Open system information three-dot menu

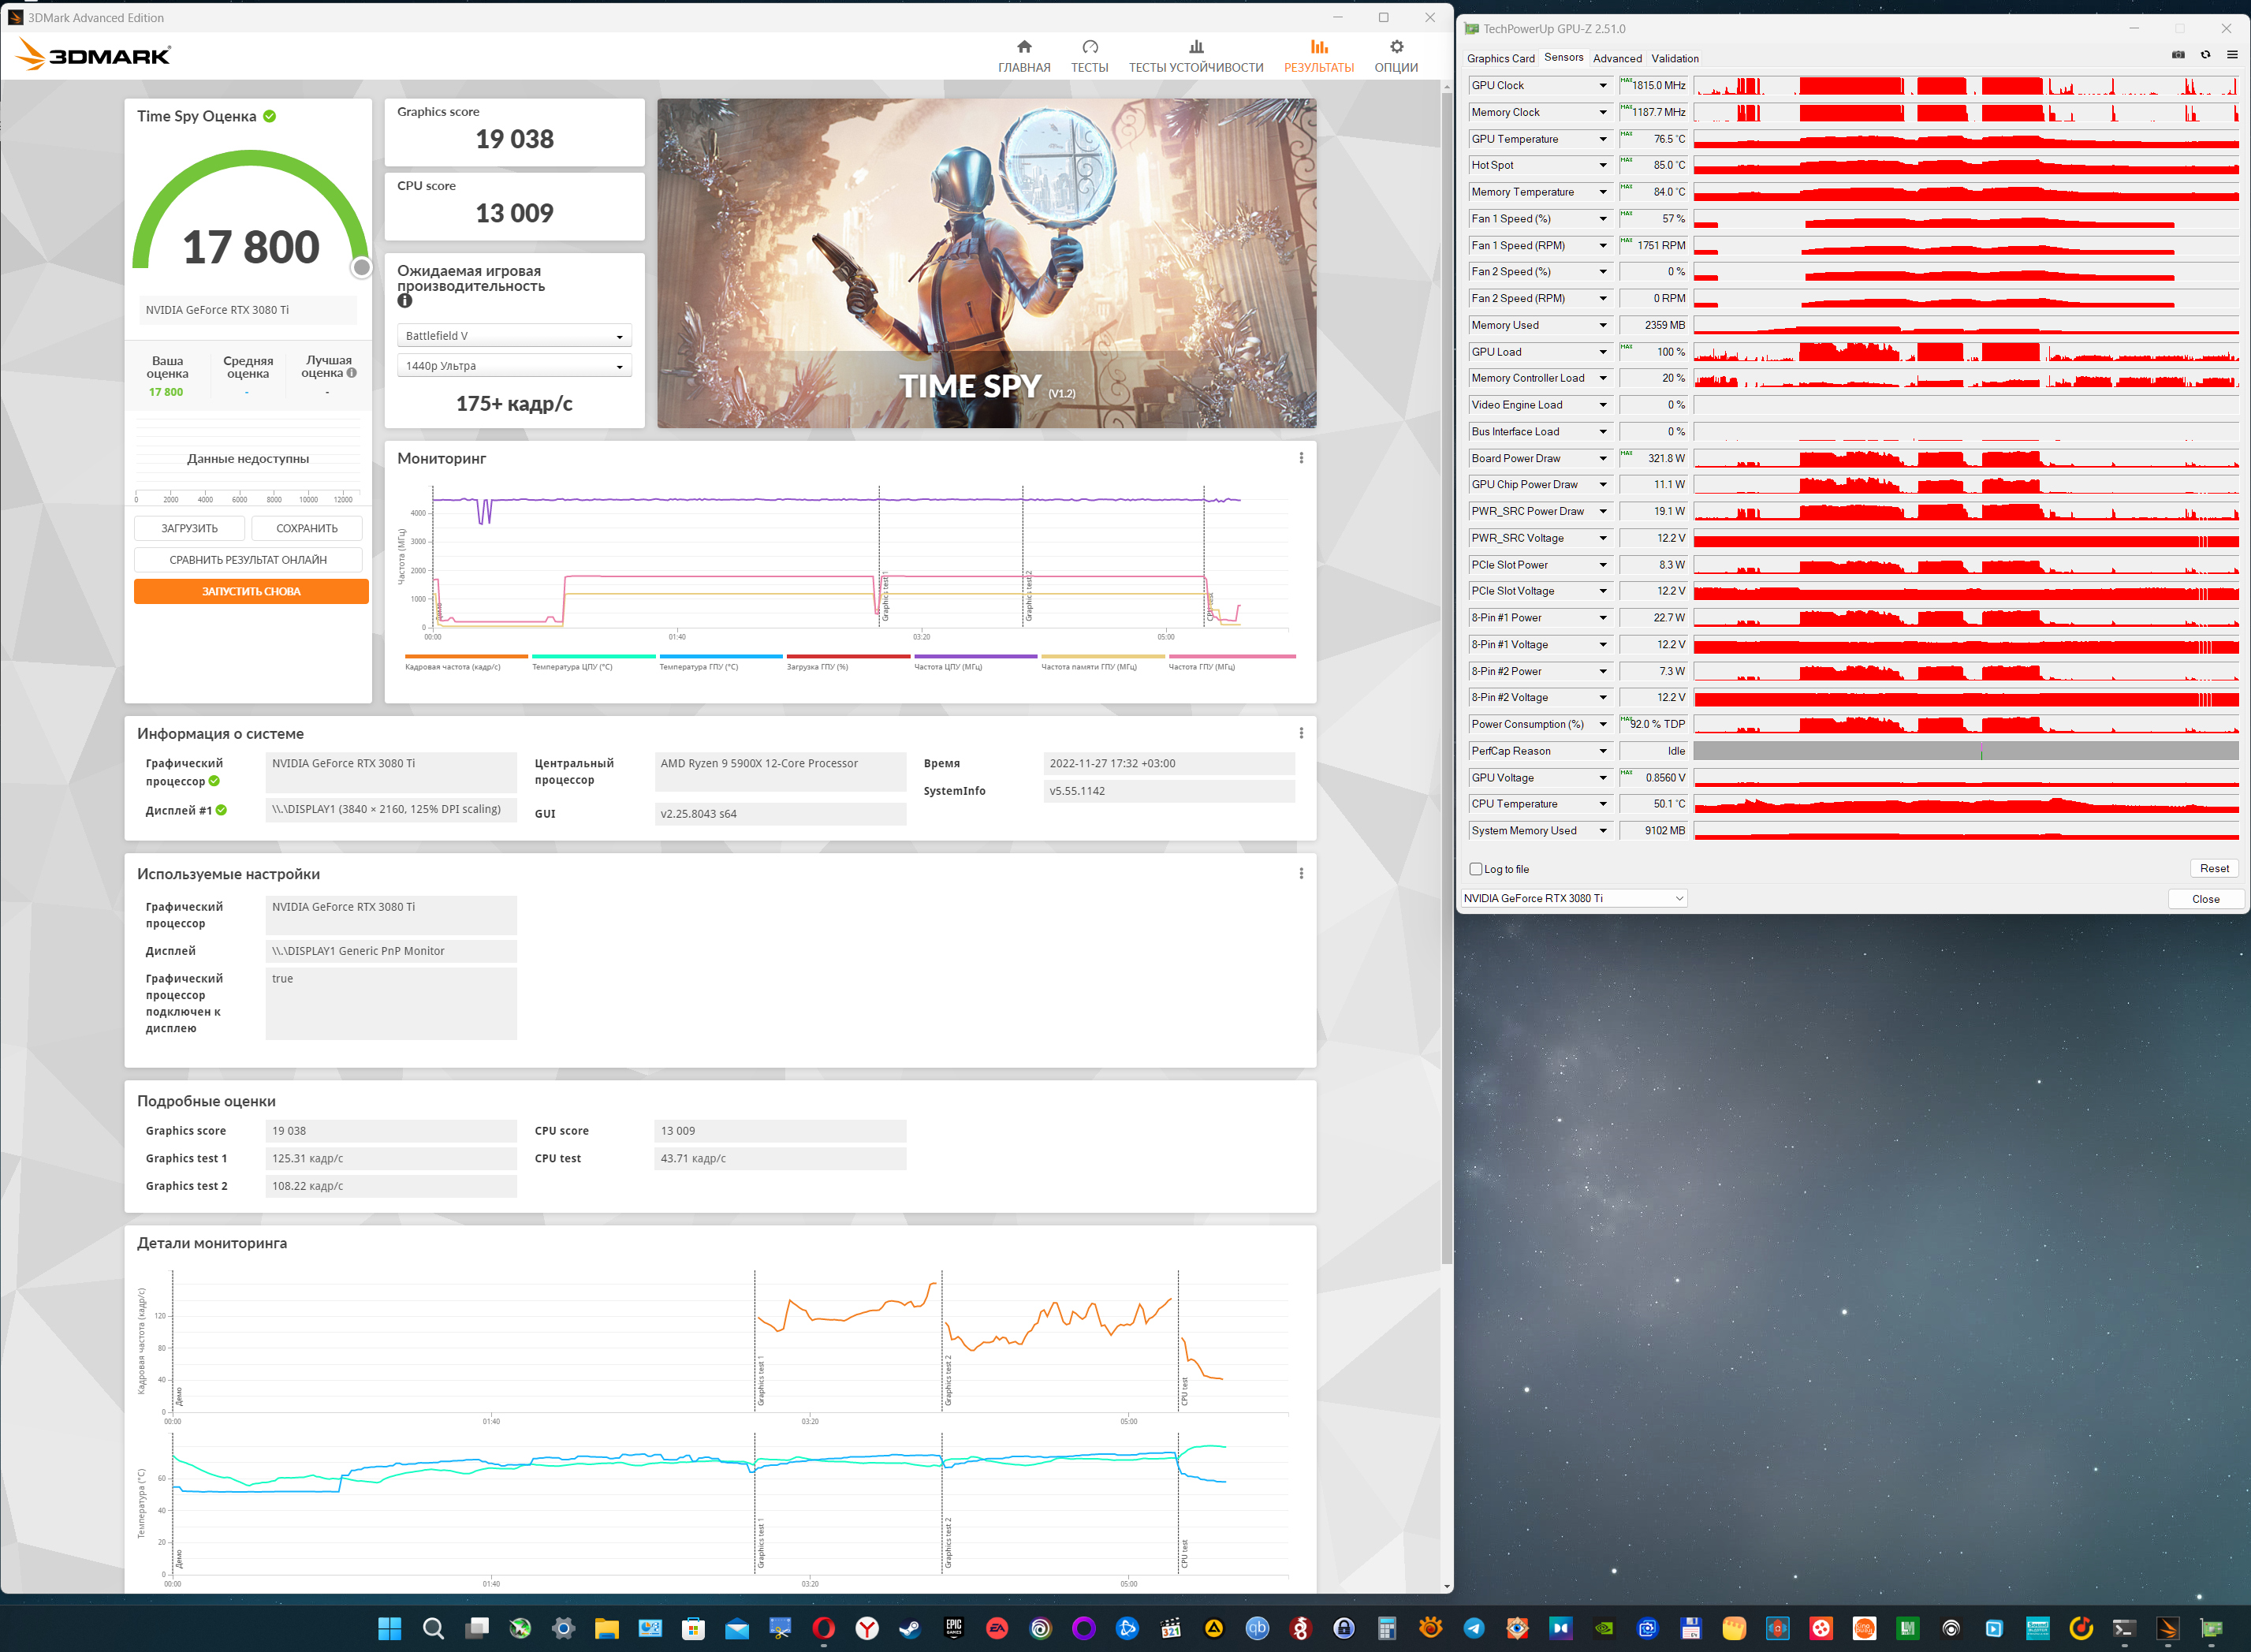pos(1300,733)
